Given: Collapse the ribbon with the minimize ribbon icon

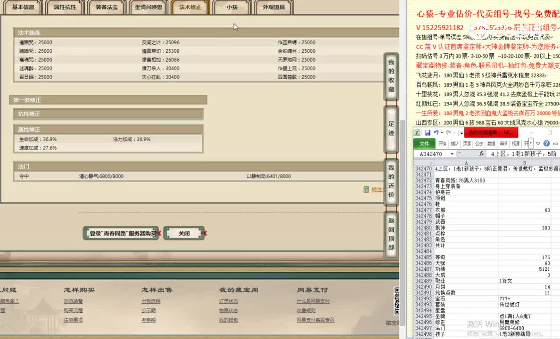Looking at the screenshot, I should coord(555,144).
